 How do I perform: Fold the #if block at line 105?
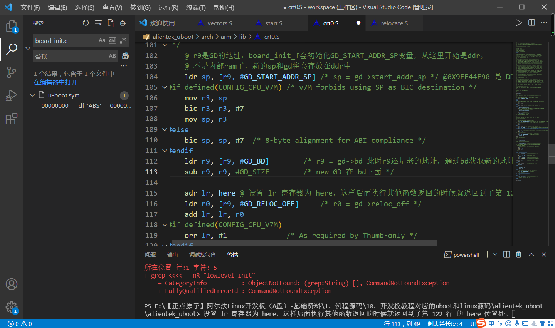[x=165, y=87]
